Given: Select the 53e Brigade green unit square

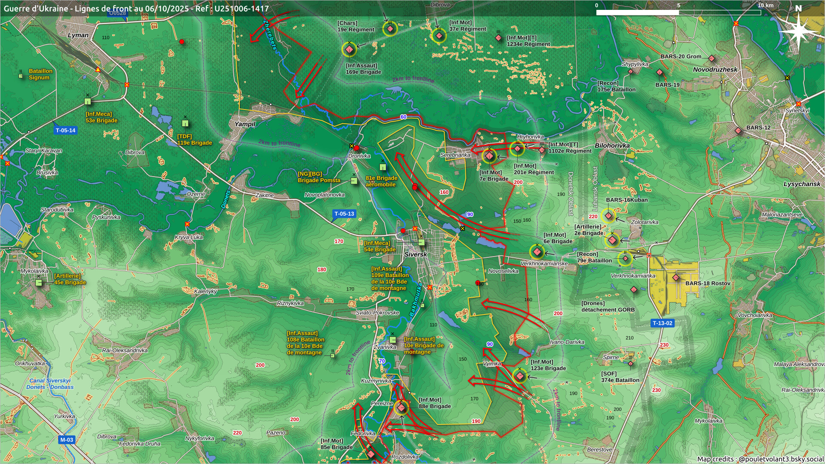Looking at the screenshot, I should tap(88, 101).
